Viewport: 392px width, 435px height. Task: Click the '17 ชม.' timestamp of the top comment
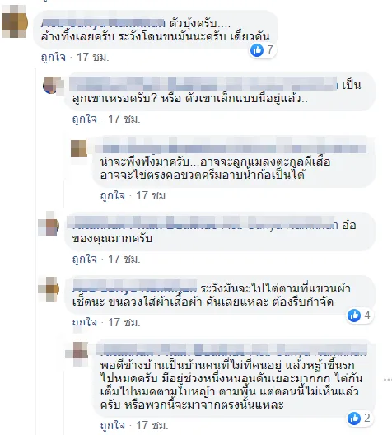pos(92,58)
